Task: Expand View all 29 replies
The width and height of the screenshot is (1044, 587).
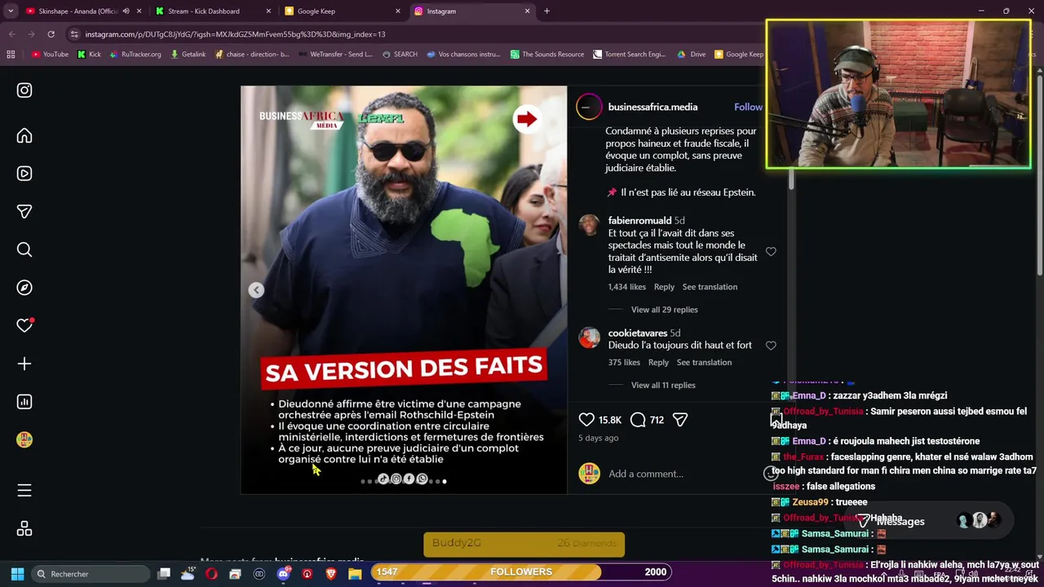Action: 664,310
